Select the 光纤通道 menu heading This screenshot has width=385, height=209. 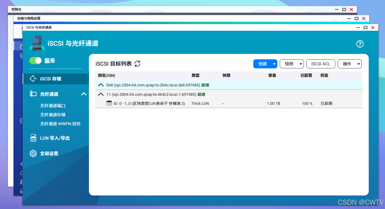coord(49,94)
